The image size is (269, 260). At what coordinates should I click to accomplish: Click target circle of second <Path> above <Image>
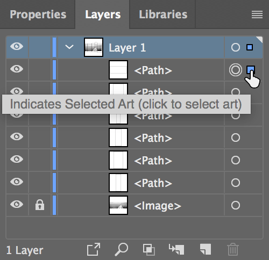(236, 160)
